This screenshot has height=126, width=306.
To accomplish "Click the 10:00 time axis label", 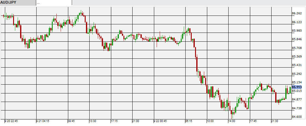I will (x=210, y=121).
